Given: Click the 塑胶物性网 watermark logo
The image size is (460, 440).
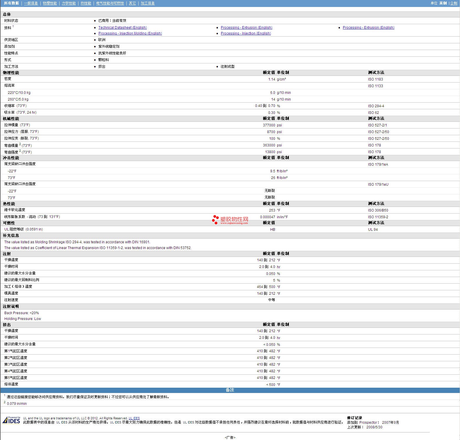Looking at the screenshot, I should pyautogui.click(x=230, y=220).
